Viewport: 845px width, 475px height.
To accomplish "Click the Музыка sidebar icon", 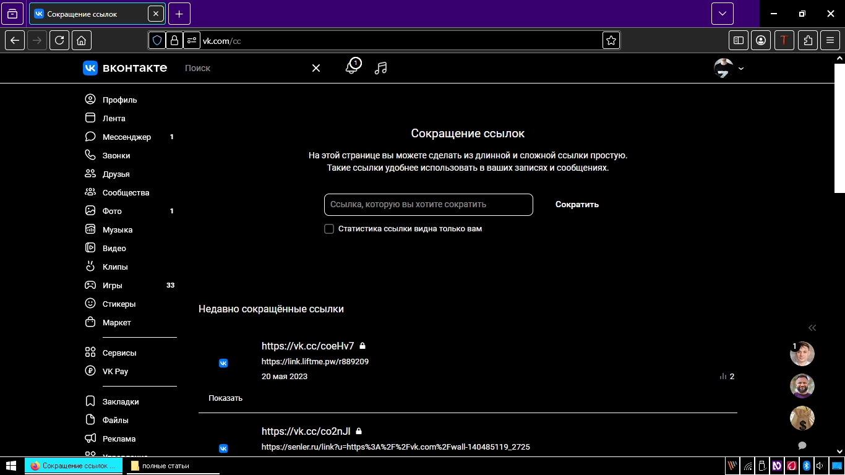I will point(90,229).
